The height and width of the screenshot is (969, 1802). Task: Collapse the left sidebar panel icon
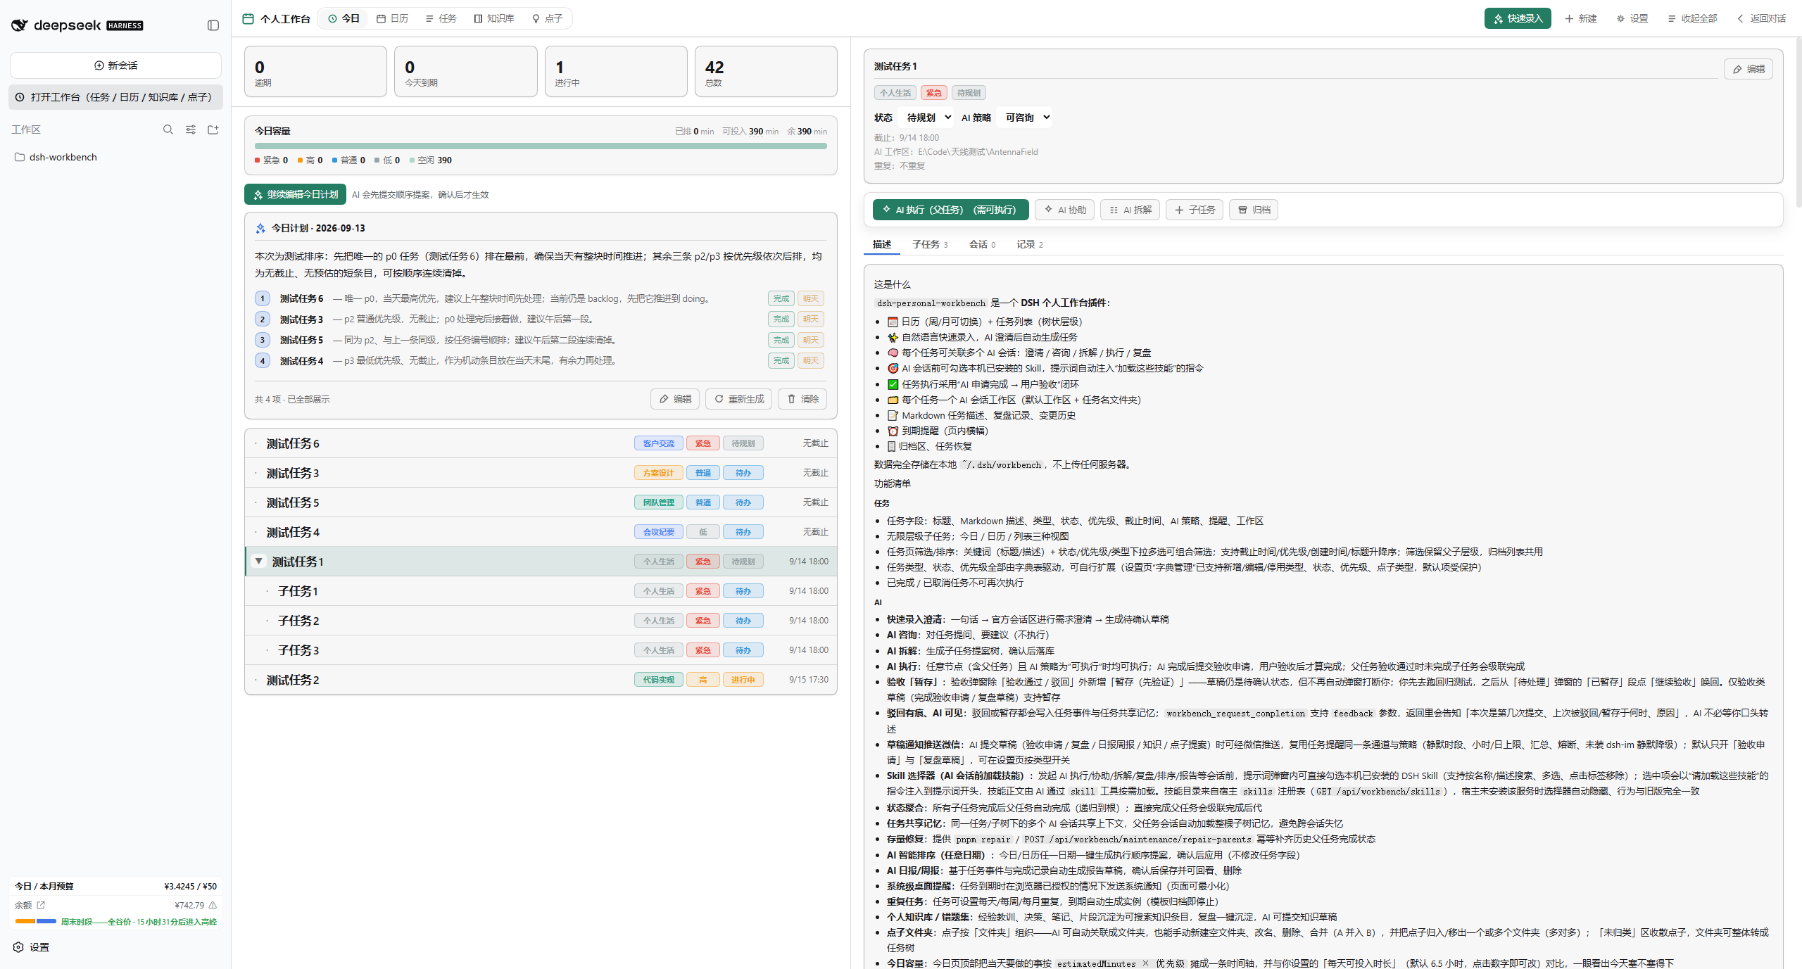[x=213, y=25]
